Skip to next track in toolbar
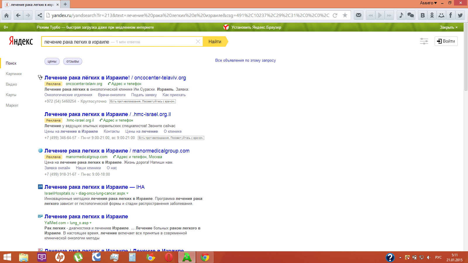This screenshot has height=263, width=468. (389, 15)
